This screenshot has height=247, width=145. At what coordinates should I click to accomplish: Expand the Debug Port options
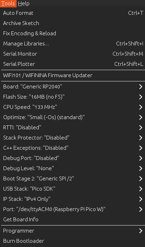click(x=72, y=158)
